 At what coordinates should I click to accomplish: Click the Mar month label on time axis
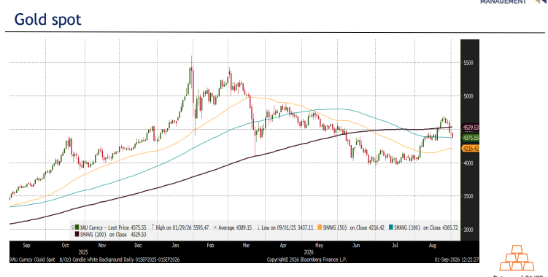(x=247, y=245)
